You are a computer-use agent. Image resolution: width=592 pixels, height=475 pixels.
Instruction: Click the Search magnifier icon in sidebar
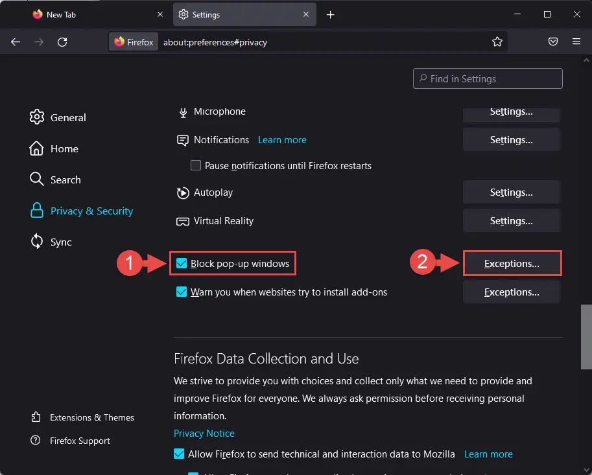point(36,180)
